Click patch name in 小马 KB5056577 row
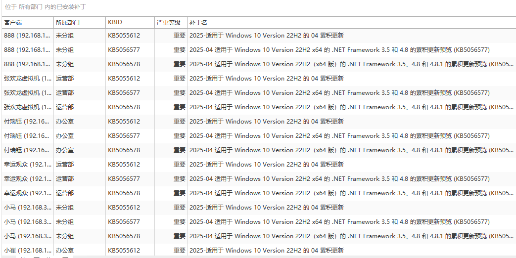Viewport: 516px width, 258px height. [x=339, y=222]
